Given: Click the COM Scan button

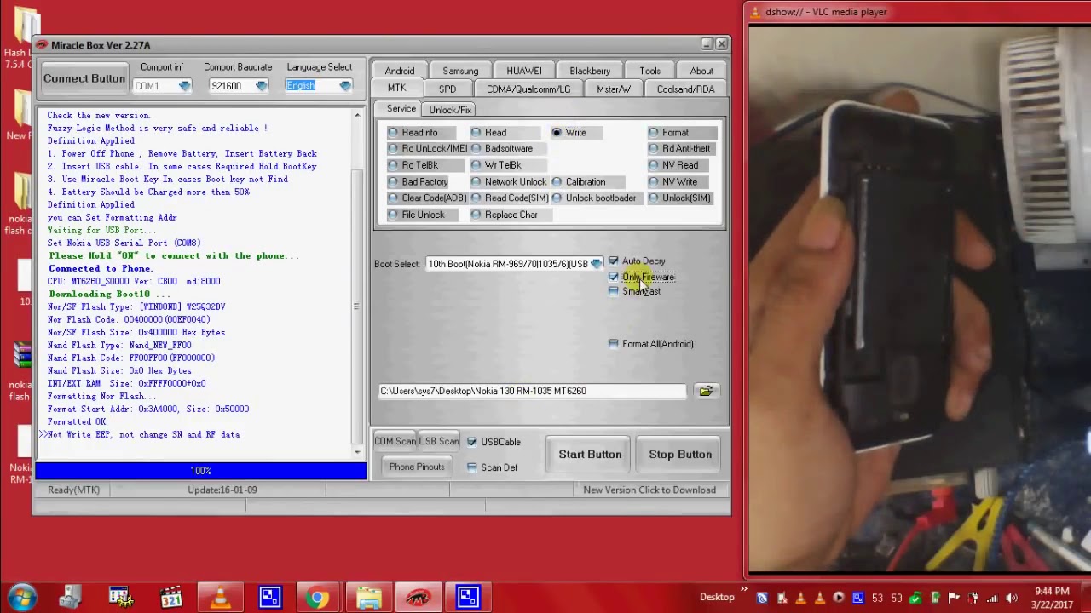Looking at the screenshot, I should click(395, 441).
